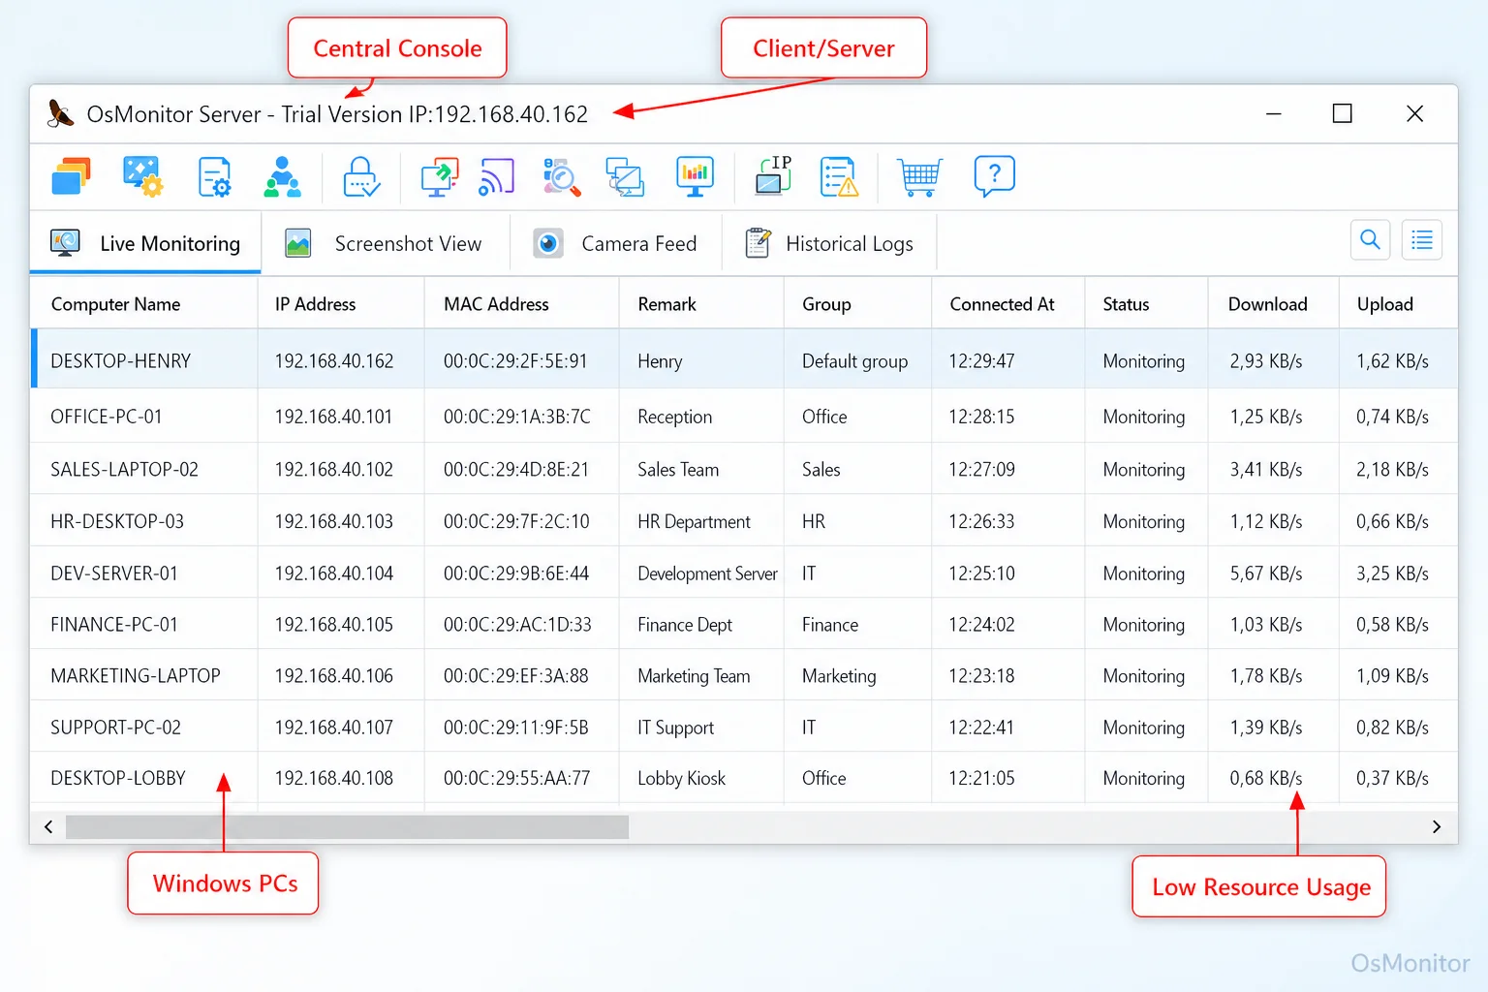Click the scrollbar left arrow
This screenshot has width=1488, height=992.
pyautogui.click(x=48, y=826)
